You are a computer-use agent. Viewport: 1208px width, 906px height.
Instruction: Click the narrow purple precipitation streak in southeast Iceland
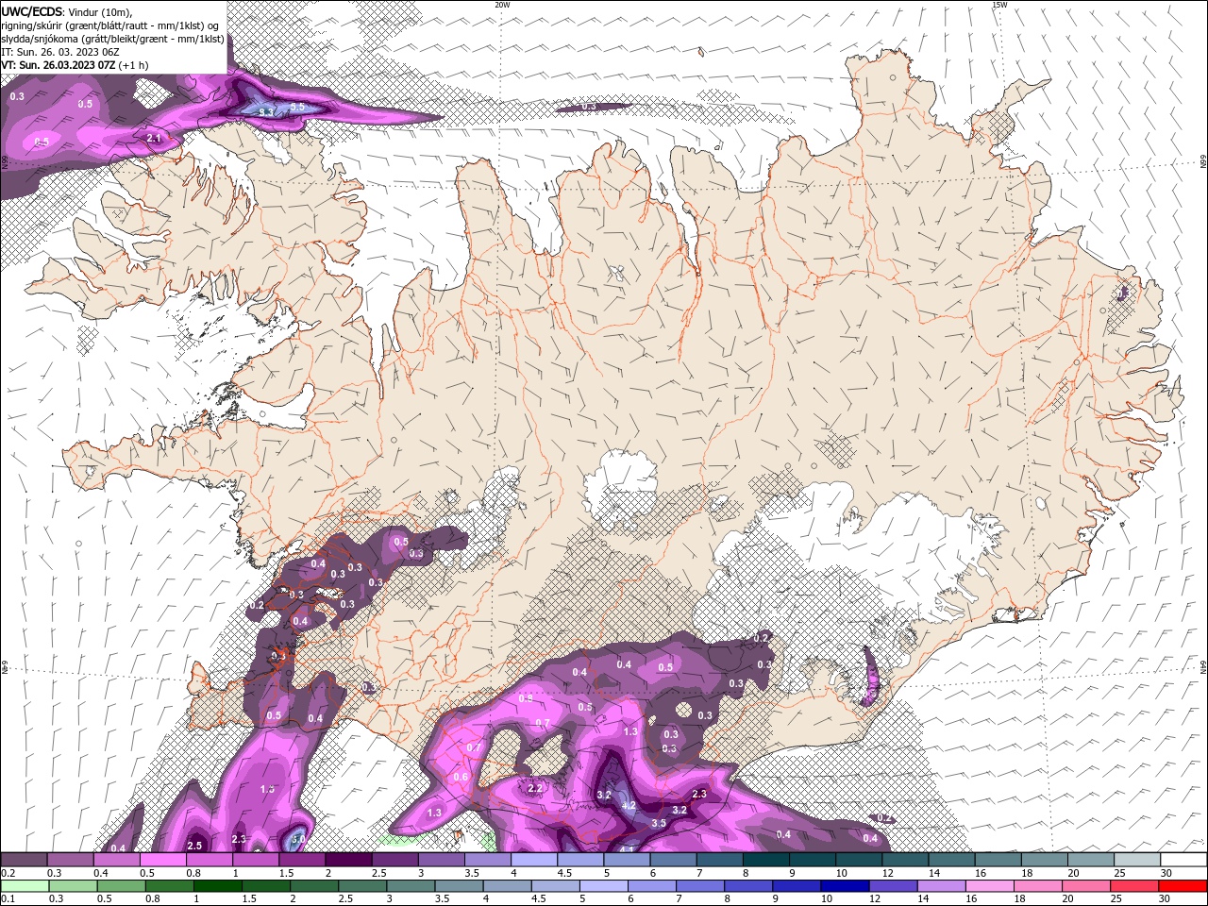pyautogui.click(x=870, y=676)
